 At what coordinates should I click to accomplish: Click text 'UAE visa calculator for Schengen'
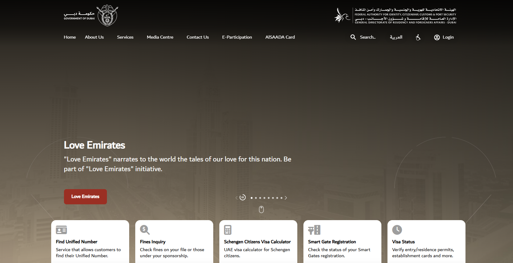coord(257,250)
